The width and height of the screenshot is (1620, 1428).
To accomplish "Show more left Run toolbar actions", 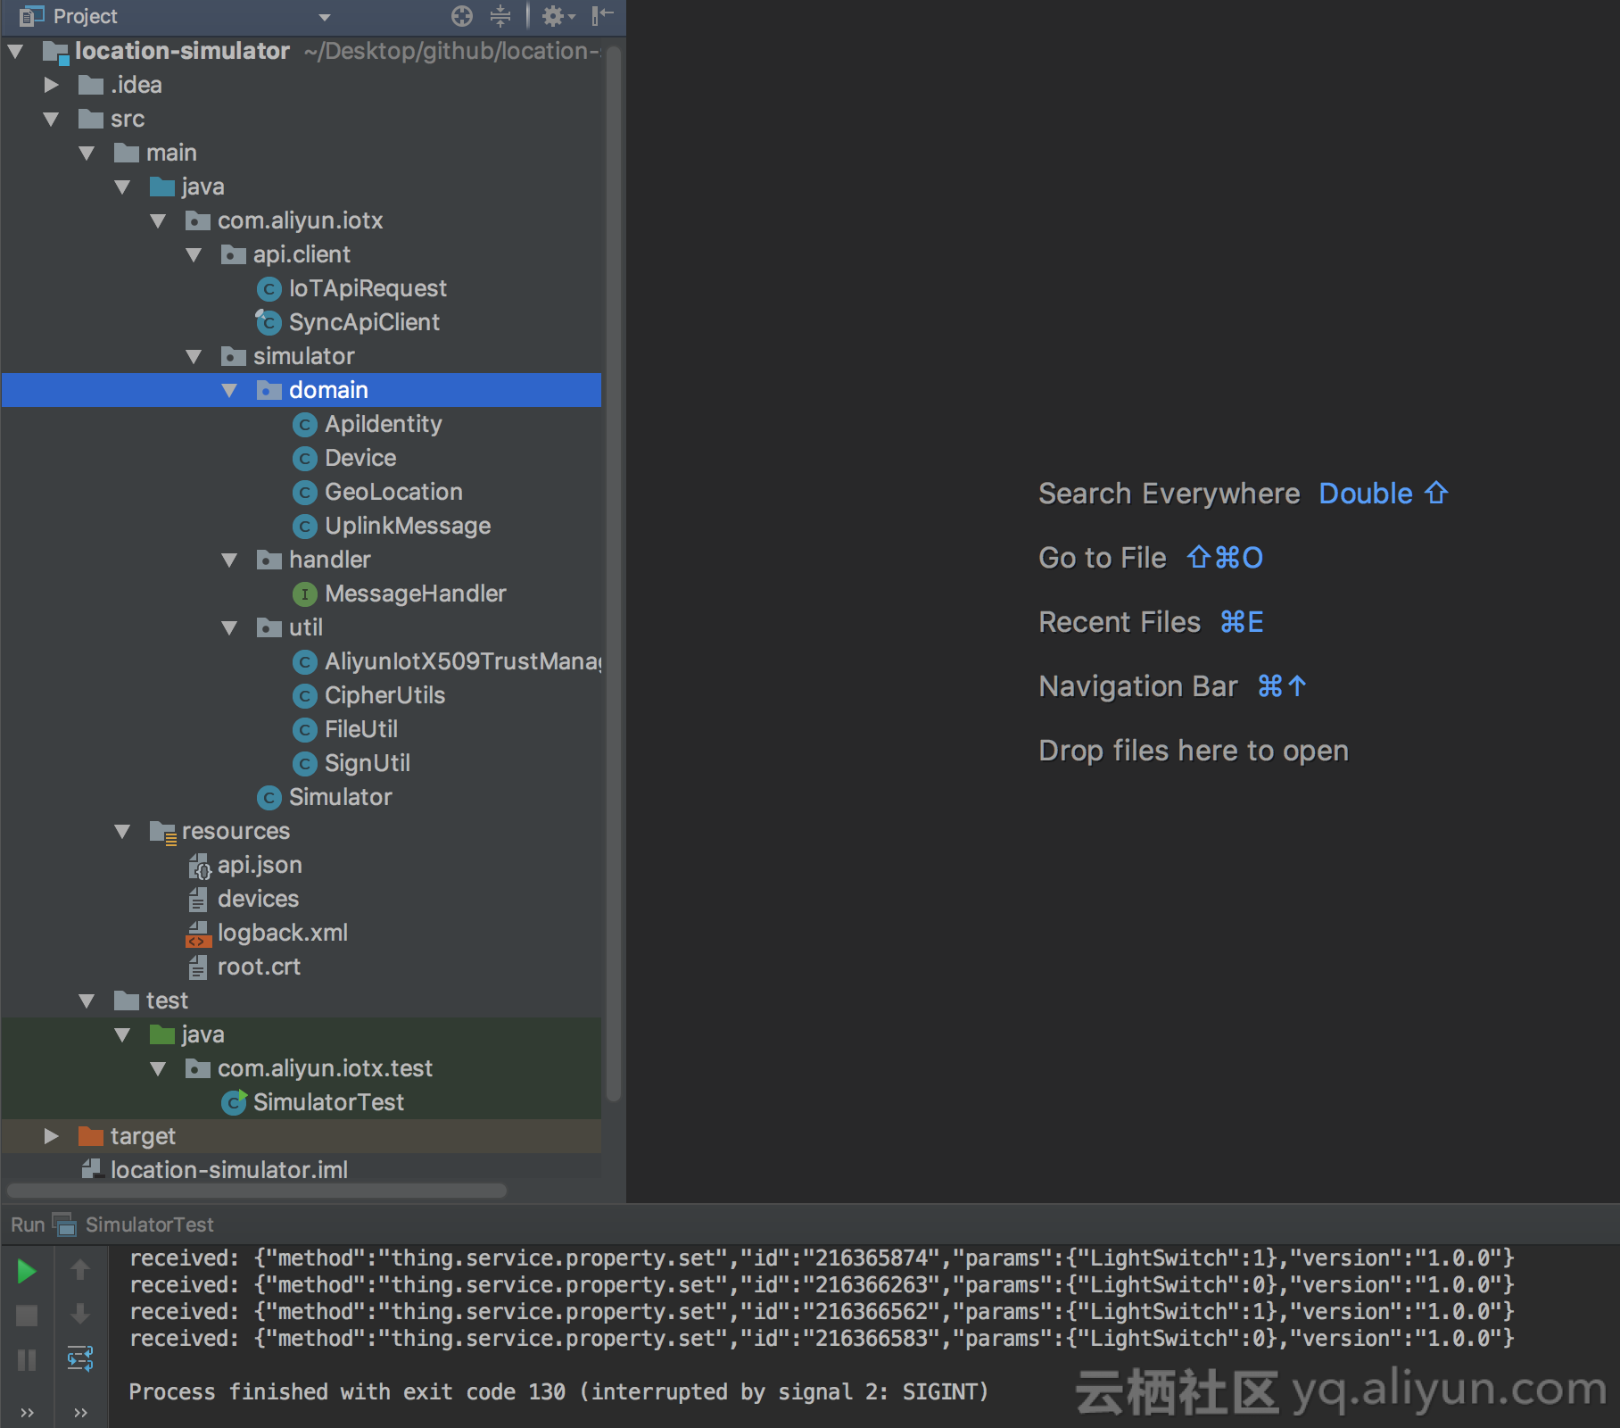I will tap(27, 1412).
